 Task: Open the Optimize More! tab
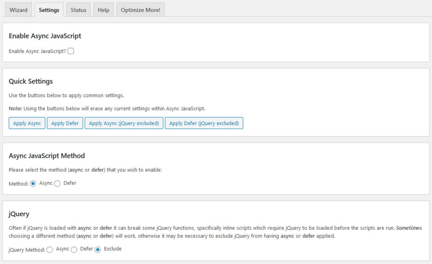[x=140, y=10]
